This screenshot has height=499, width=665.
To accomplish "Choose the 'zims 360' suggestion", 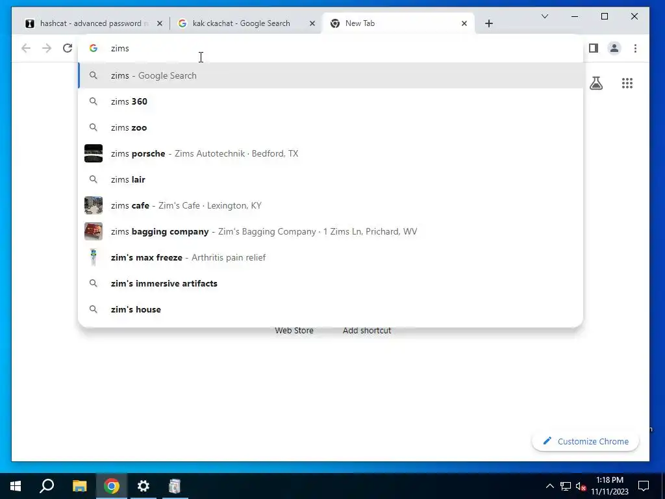I will pyautogui.click(x=331, y=101).
